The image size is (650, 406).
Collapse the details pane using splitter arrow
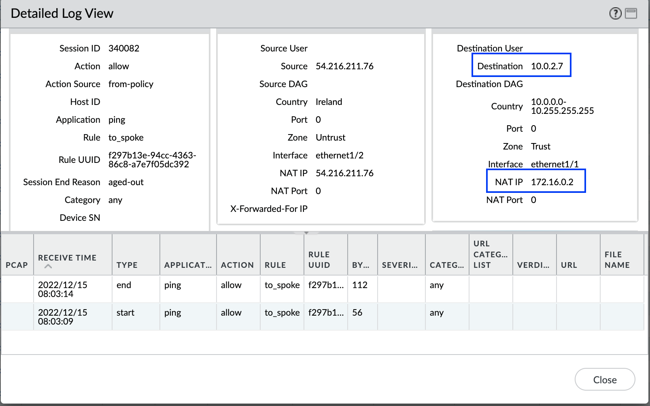306,233
